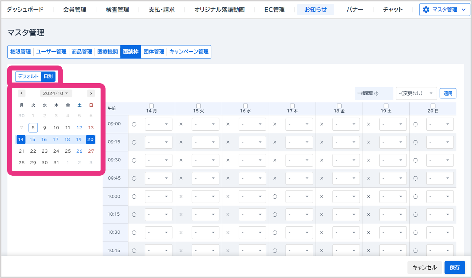Click the circle mark at 09:15 Sunday
The width and height of the screenshot is (472, 278).
coord(415,142)
